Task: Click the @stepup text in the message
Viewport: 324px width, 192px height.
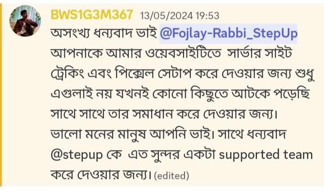Action: 76,155
